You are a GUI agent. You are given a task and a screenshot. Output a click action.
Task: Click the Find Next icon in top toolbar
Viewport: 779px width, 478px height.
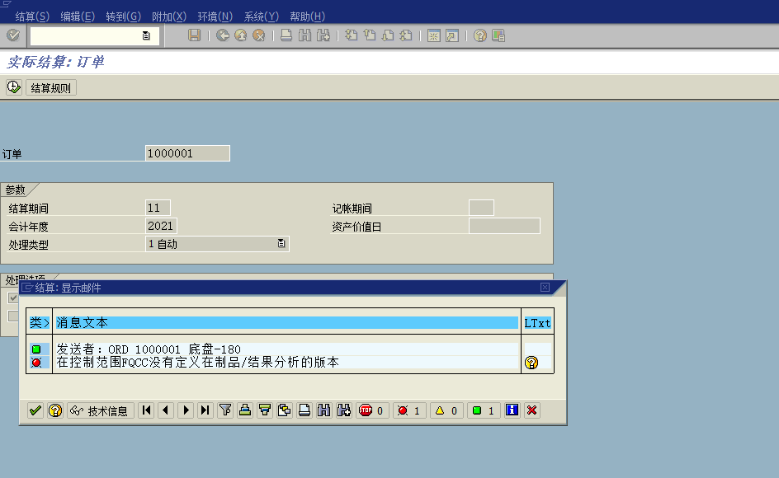[323, 35]
